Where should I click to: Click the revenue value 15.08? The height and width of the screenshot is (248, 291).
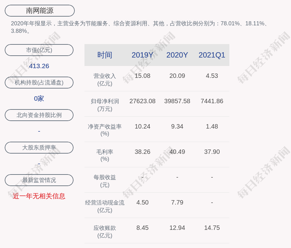coord(143,76)
